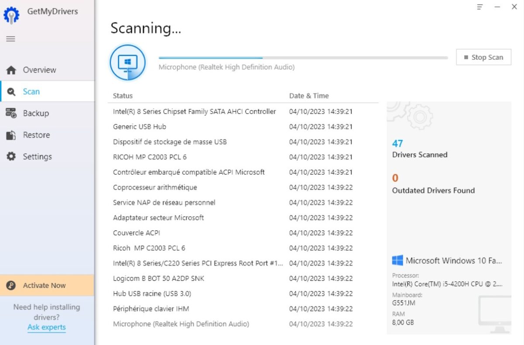Click the Status column header
524x345 pixels.
(x=123, y=96)
